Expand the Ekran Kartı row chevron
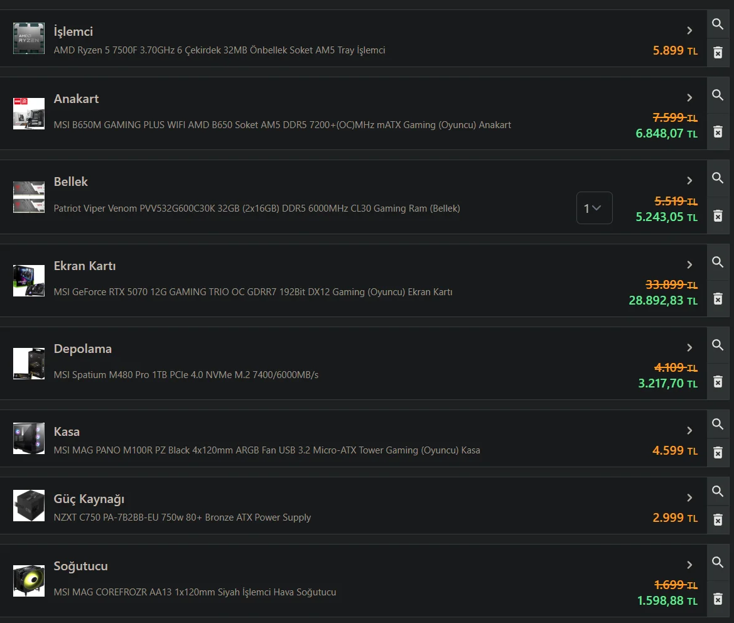Screen dimensions: 734x623 (689, 265)
